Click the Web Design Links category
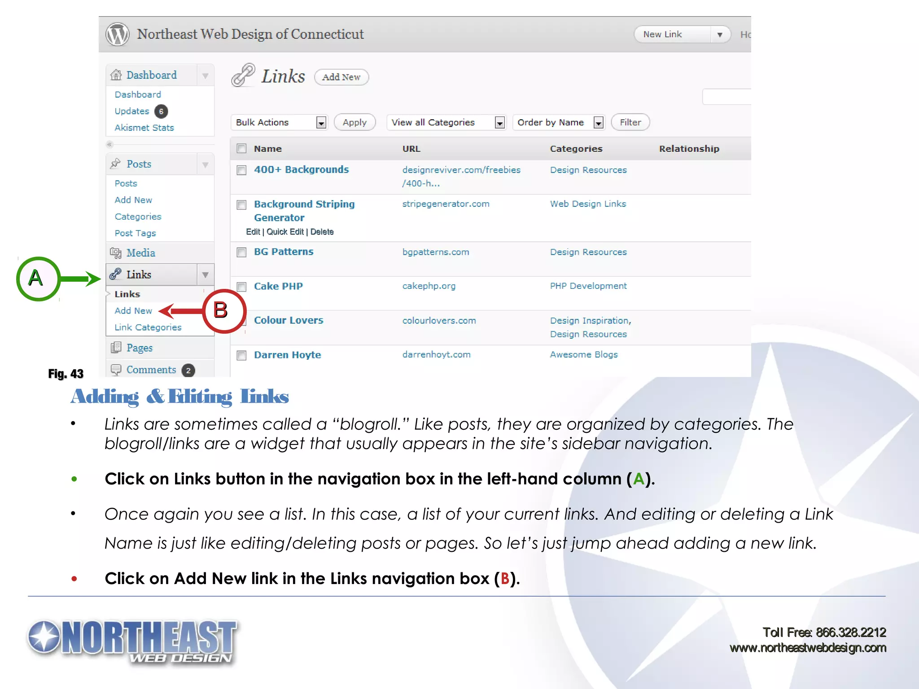The height and width of the screenshot is (689, 919). pos(588,204)
